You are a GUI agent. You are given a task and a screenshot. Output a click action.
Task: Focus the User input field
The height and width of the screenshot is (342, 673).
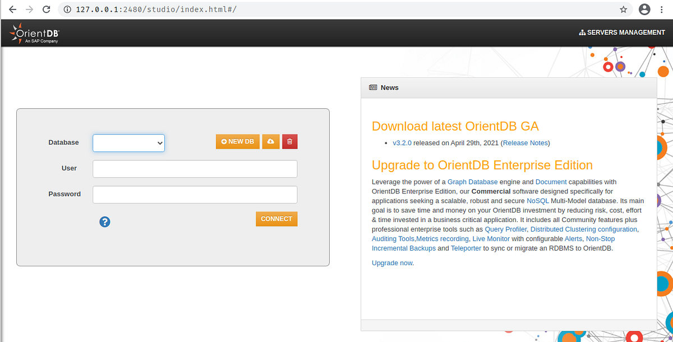195,169
